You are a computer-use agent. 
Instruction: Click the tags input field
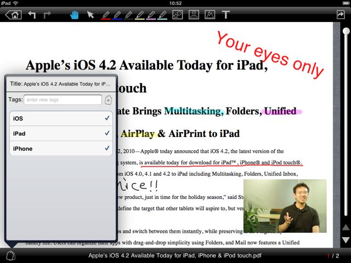click(x=63, y=100)
